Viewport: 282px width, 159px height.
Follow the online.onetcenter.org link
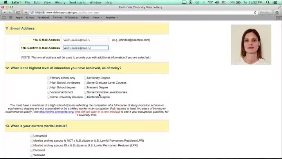pos(57,112)
